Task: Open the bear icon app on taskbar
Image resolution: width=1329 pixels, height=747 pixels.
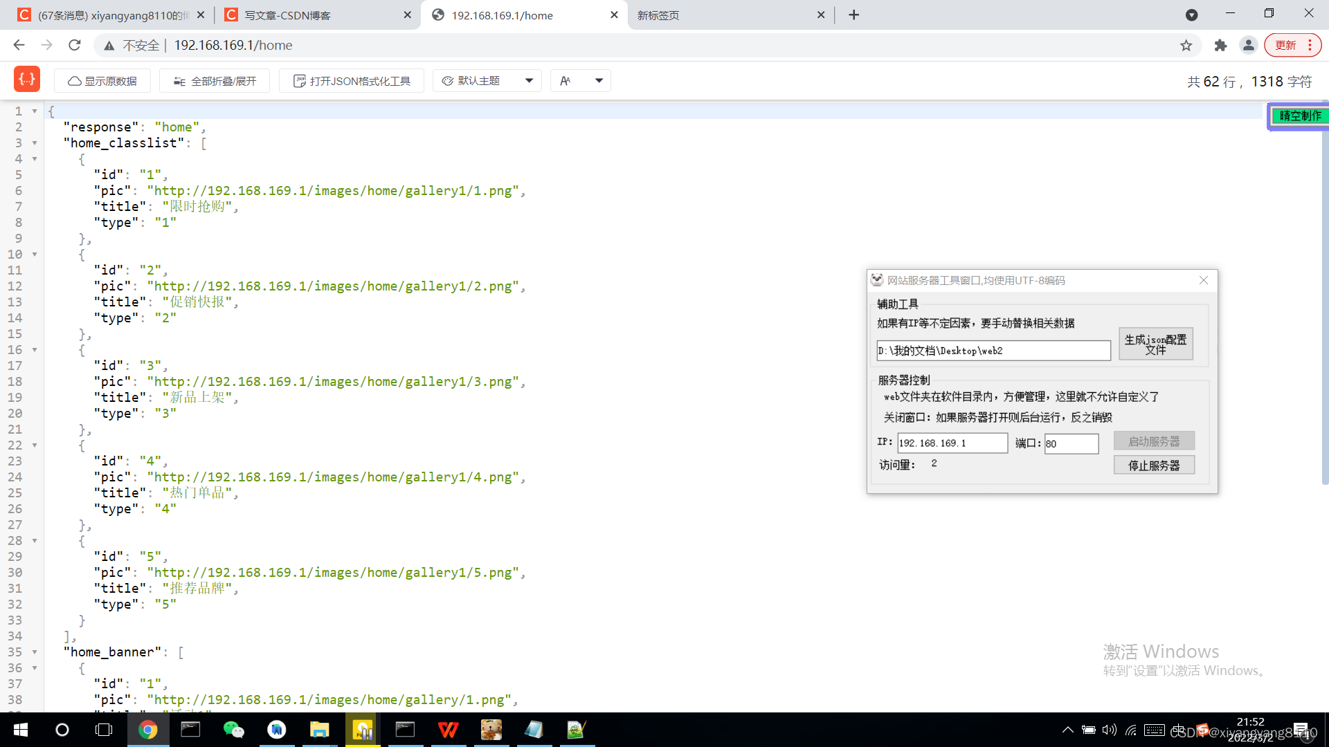Action: coord(491,730)
